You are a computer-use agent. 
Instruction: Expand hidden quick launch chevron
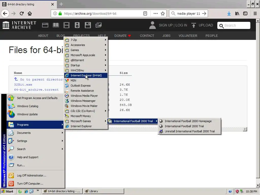(38, 190)
